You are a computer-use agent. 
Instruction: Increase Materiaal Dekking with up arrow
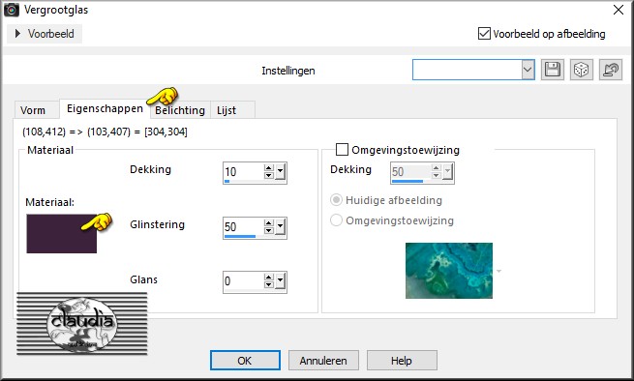coord(268,168)
